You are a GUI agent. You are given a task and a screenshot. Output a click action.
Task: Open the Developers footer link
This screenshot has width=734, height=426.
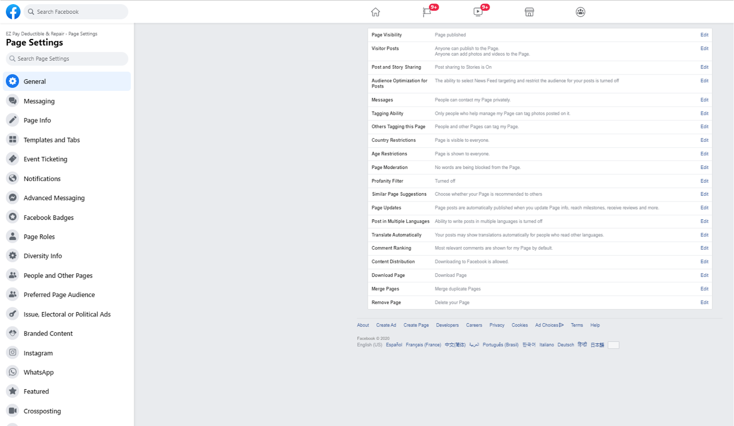(x=447, y=325)
